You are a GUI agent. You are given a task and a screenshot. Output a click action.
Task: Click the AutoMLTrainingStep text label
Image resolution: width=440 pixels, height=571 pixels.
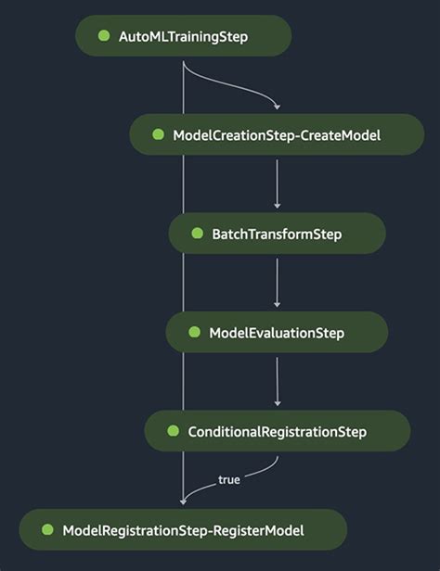point(184,37)
